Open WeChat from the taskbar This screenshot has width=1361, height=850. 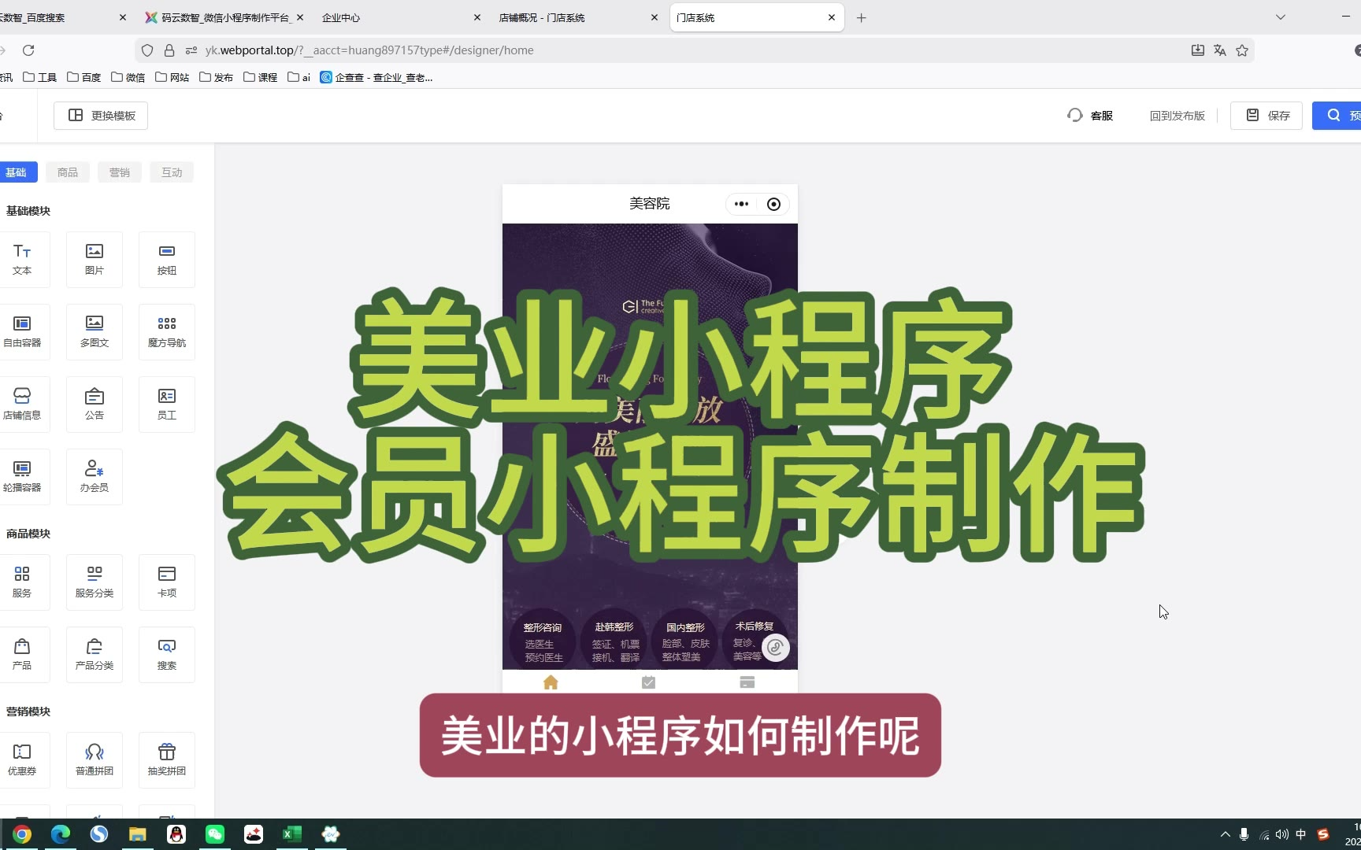point(215,834)
